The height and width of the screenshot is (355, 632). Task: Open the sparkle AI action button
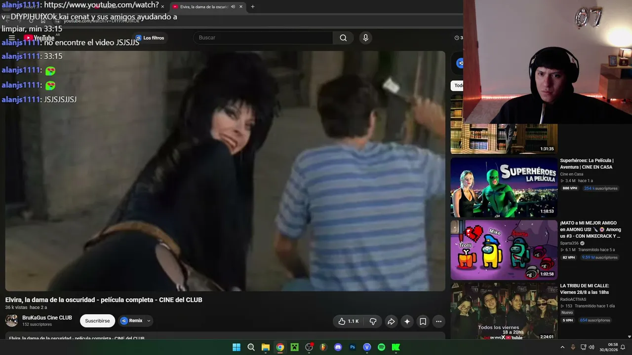[407, 321]
